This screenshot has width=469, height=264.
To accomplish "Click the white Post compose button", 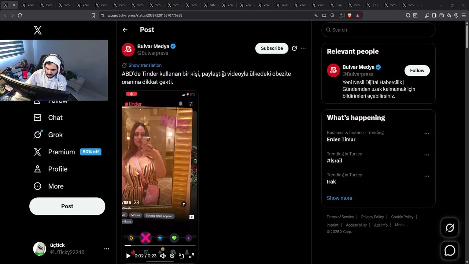I will tap(67, 206).
